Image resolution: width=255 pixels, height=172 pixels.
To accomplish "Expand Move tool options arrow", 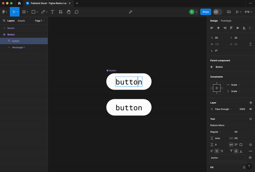I will click(x=17, y=12).
